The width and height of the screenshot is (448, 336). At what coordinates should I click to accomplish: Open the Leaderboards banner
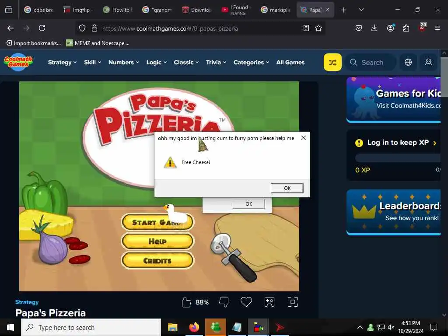pos(393,212)
